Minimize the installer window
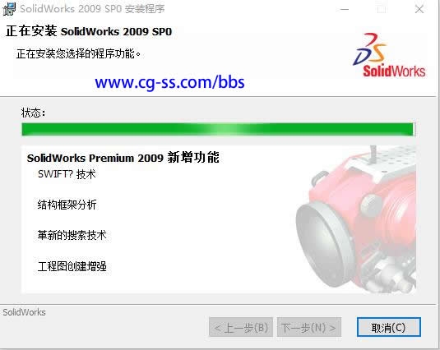The width and height of the screenshot is (440, 350). point(345,9)
